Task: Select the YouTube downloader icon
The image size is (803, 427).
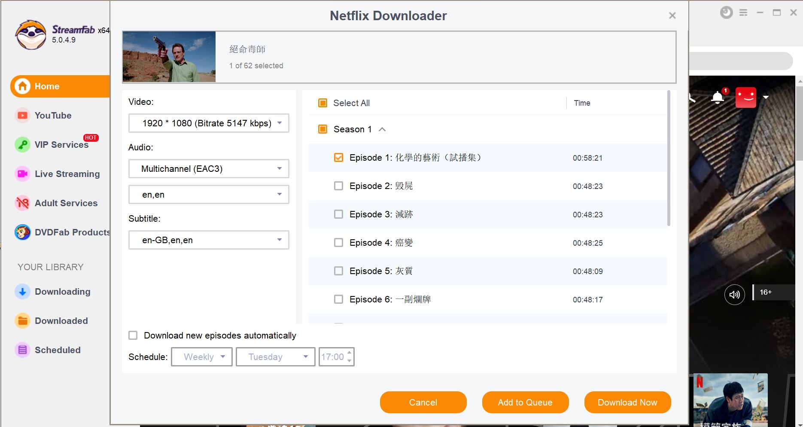Action: point(22,115)
